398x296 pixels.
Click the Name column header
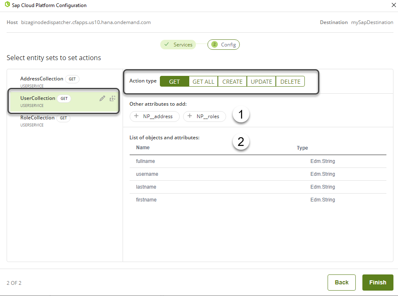pos(142,148)
